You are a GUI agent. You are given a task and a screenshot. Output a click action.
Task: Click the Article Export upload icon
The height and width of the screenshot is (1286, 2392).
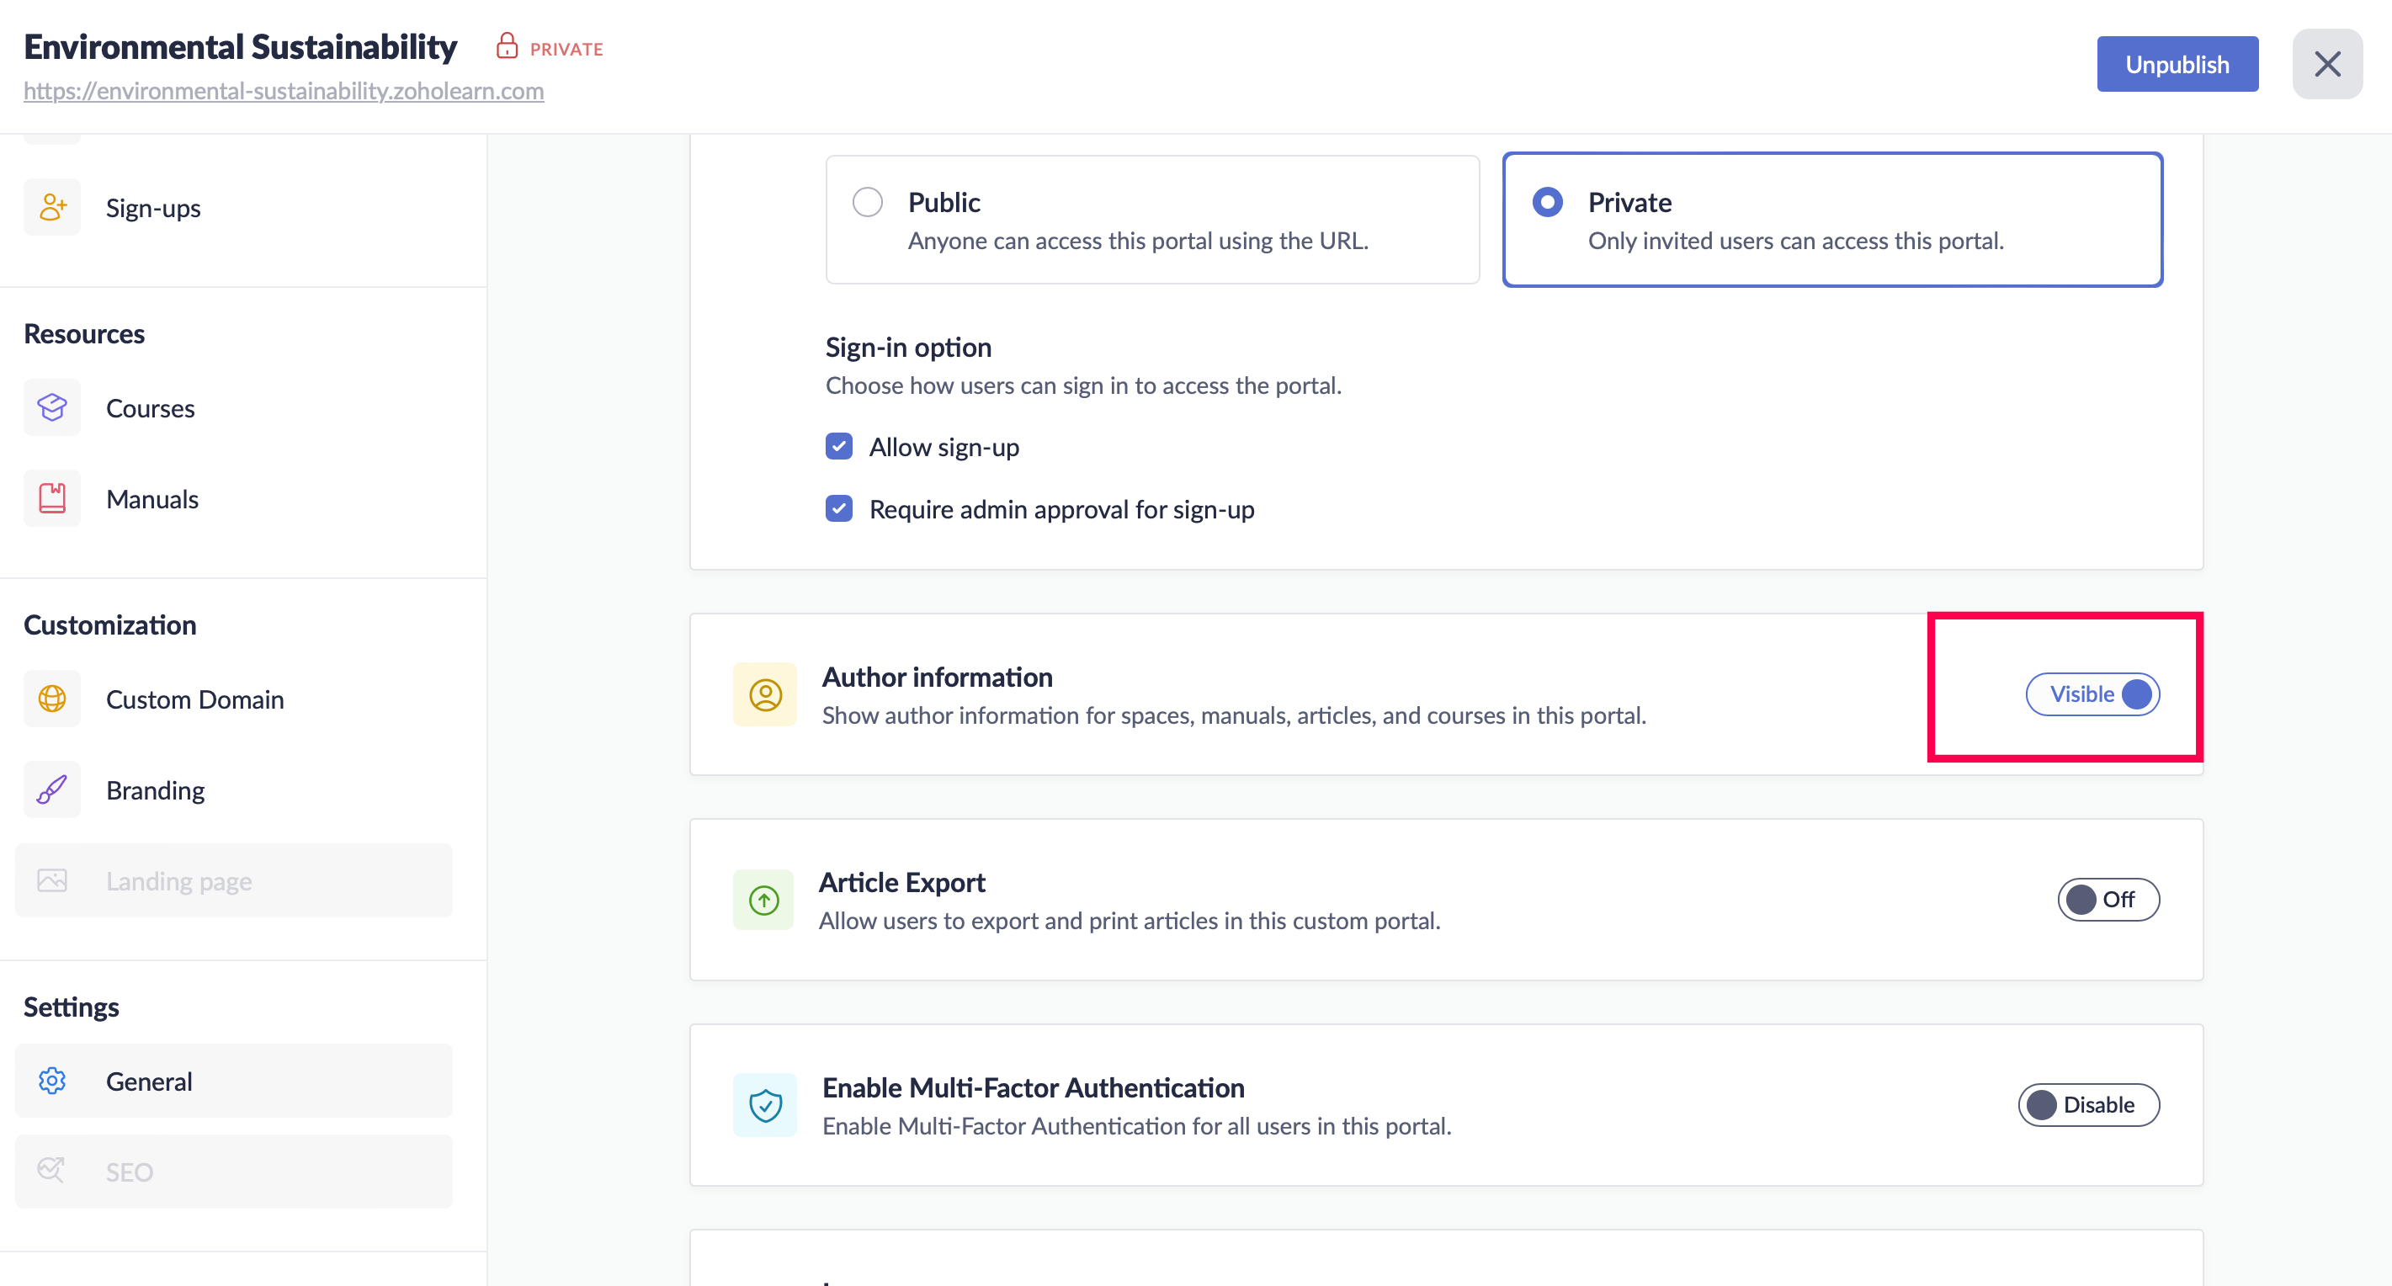[763, 900]
